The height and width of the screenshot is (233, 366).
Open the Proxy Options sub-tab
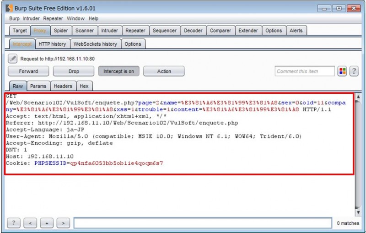(133, 44)
